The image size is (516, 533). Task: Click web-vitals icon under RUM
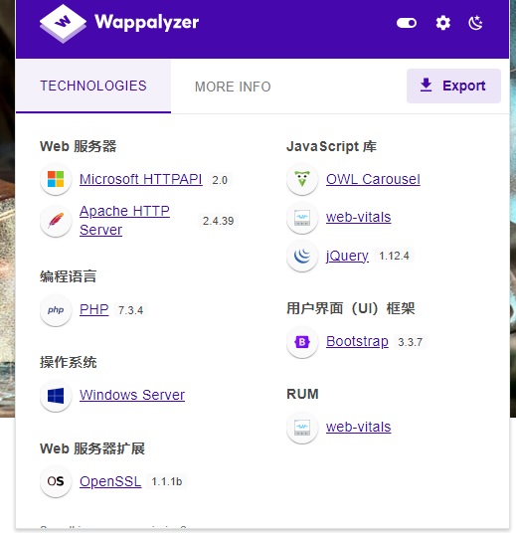pos(302,428)
